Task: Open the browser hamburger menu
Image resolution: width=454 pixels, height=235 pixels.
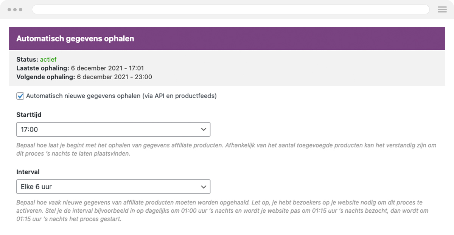Action: click(442, 9)
